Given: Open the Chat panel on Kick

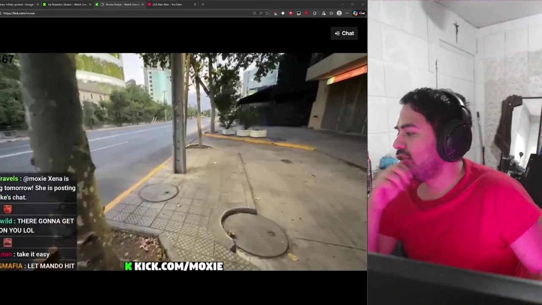Looking at the screenshot, I should [x=344, y=33].
